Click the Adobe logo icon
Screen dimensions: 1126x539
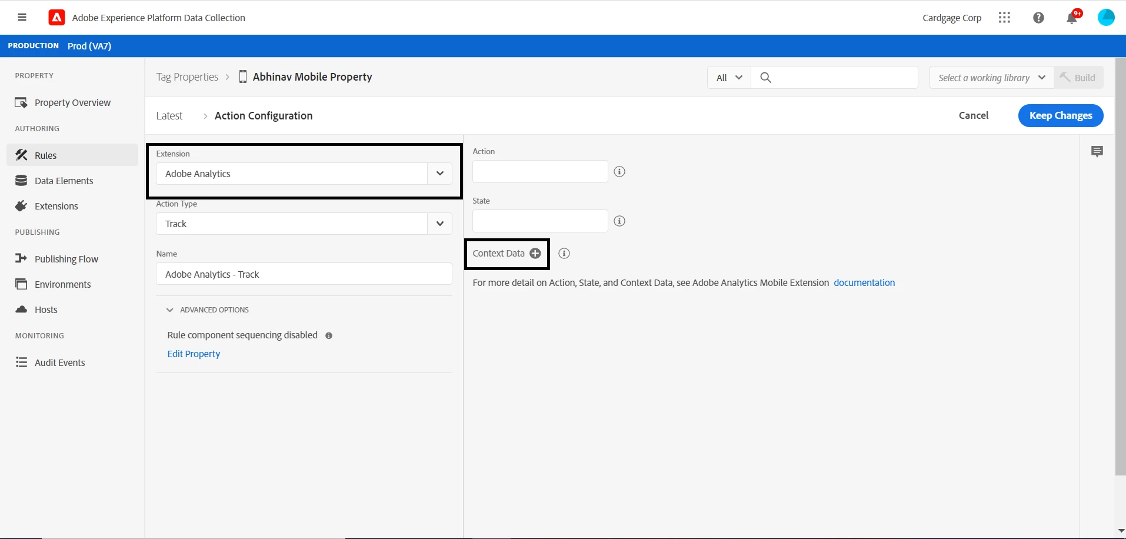pos(56,18)
